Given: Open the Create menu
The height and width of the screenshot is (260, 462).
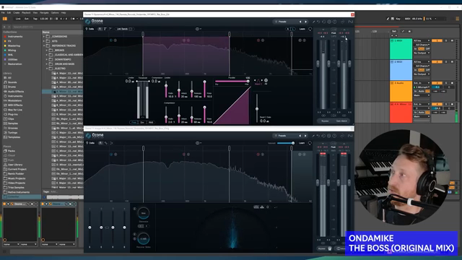Looking at the screenshot, I should [x=16, y=13].
